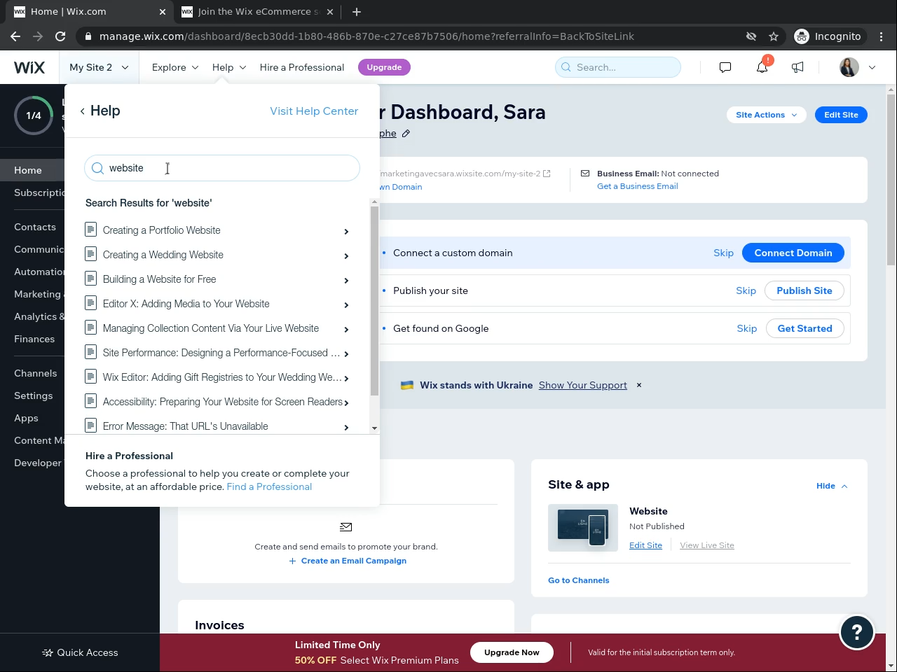Open the chat messages icon
This screenshot has width=897, height=672.
click(725, 67)
